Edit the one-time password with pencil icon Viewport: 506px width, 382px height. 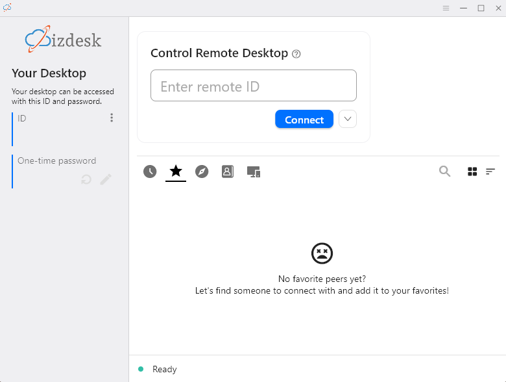tap(106, 179)
